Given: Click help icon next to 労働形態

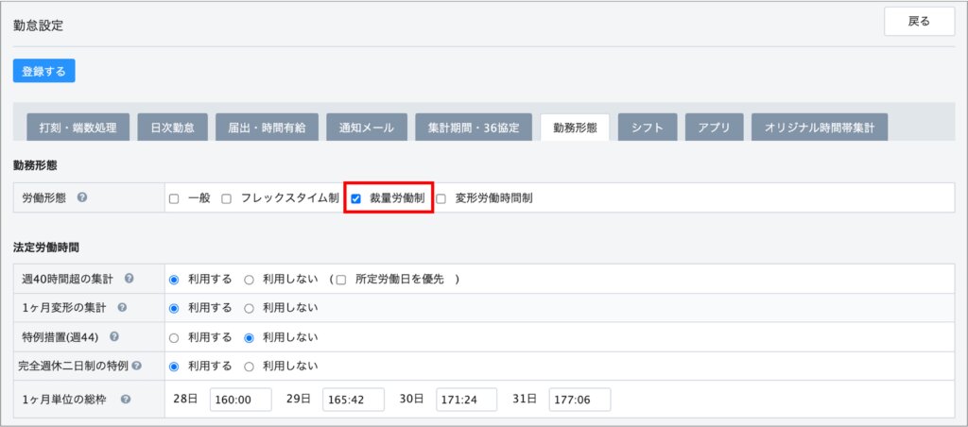Looking at the screenshot, I should point(82,198).
